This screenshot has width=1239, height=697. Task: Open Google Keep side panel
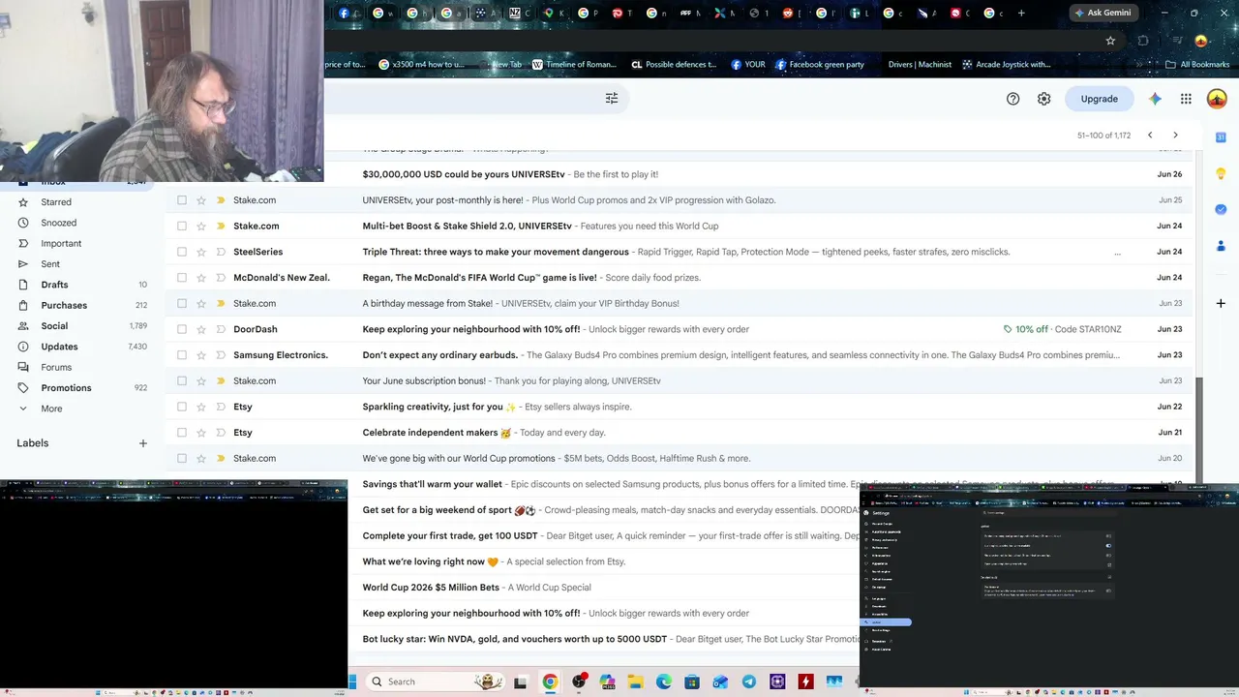pos(1221,173)
